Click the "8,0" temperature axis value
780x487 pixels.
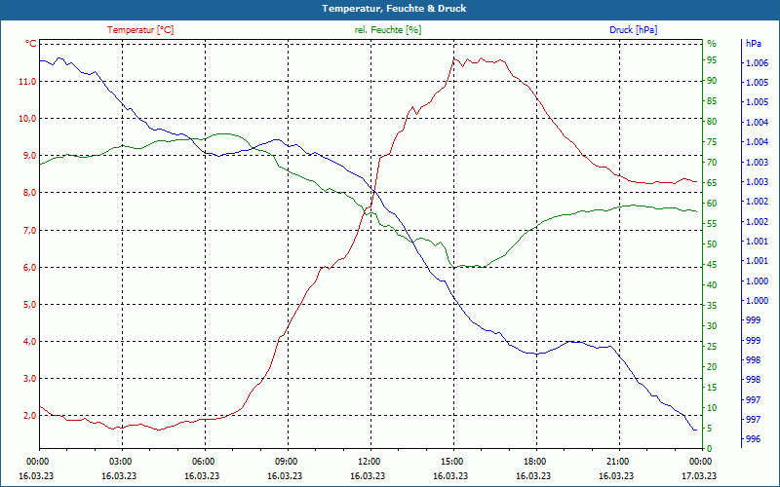pyautogui.click(x=29, y=193)
